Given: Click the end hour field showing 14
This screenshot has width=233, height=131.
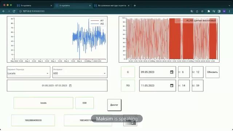Looking at the screenshot, I should [x=184, y=86].
